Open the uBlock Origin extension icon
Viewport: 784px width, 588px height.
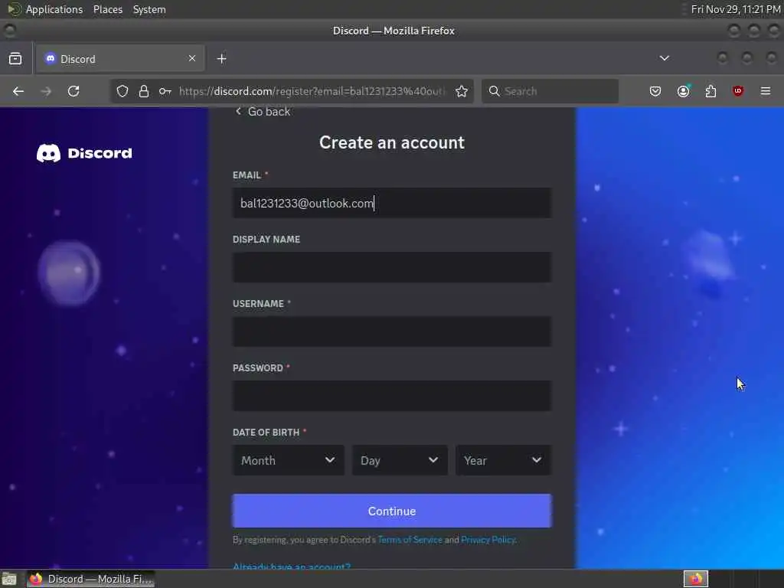737,91
